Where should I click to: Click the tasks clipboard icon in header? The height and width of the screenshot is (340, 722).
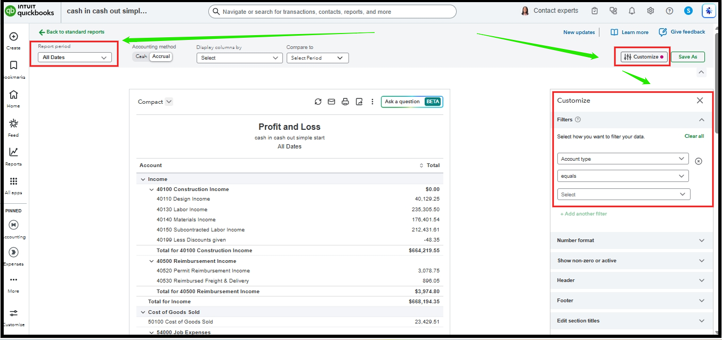[x=595, y=11]
